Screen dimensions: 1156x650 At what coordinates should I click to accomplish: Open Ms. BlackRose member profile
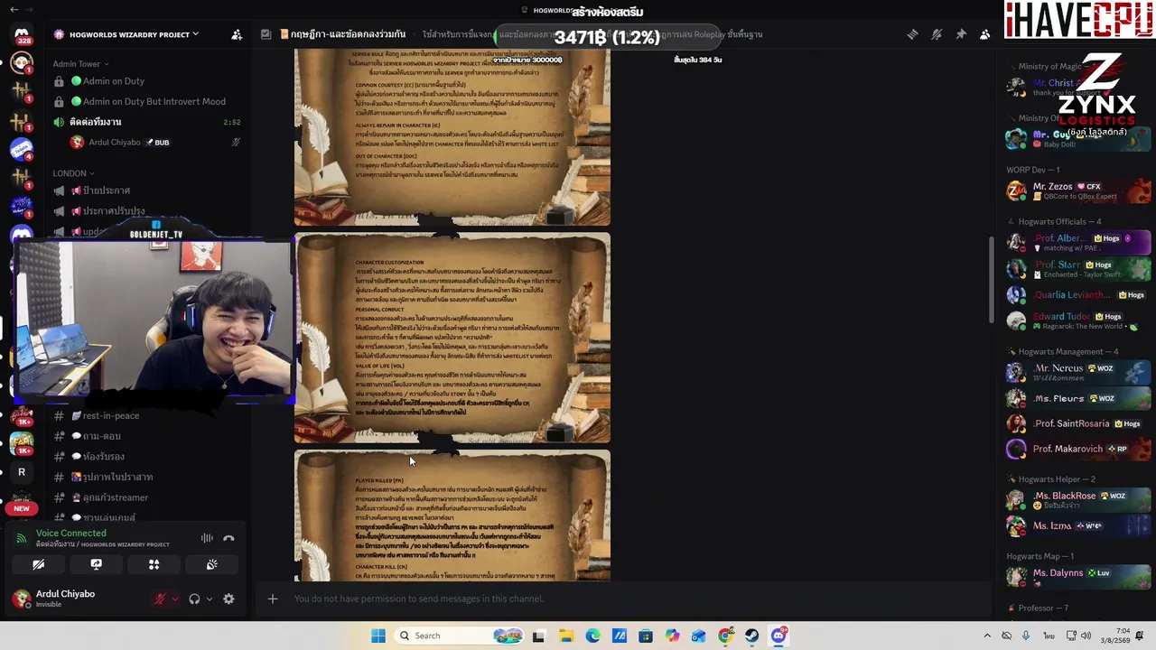(1078, 500)
